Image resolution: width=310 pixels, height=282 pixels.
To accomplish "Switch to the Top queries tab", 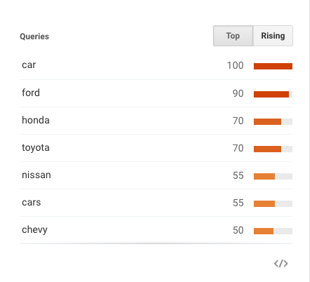I will click(x=233, y=36).
